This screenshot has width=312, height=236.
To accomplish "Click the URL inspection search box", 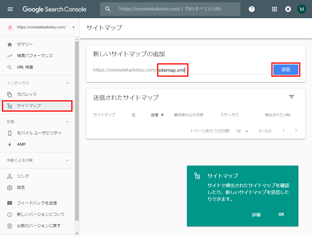I will coord(170,9).
